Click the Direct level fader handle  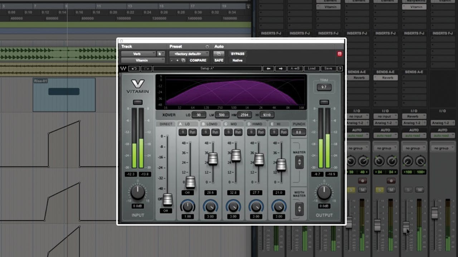tap(167, 199)
